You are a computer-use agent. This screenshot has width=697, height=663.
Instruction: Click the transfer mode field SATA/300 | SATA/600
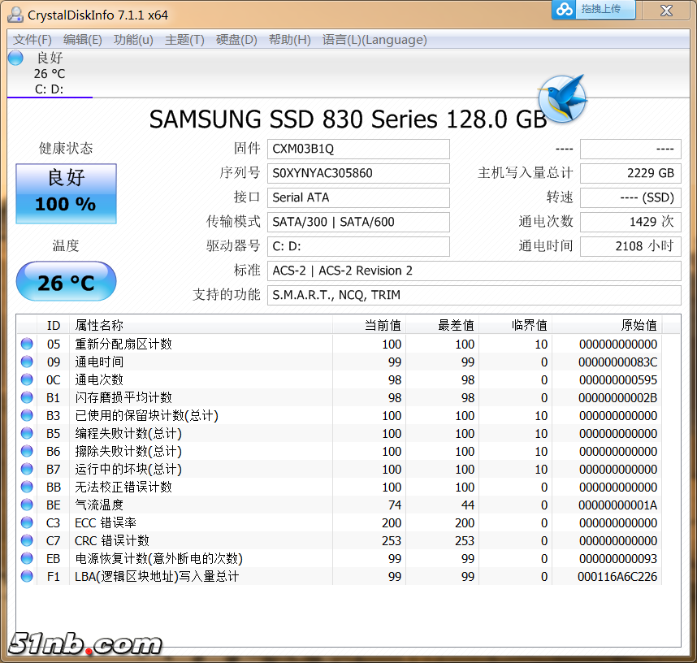point(358,222)
